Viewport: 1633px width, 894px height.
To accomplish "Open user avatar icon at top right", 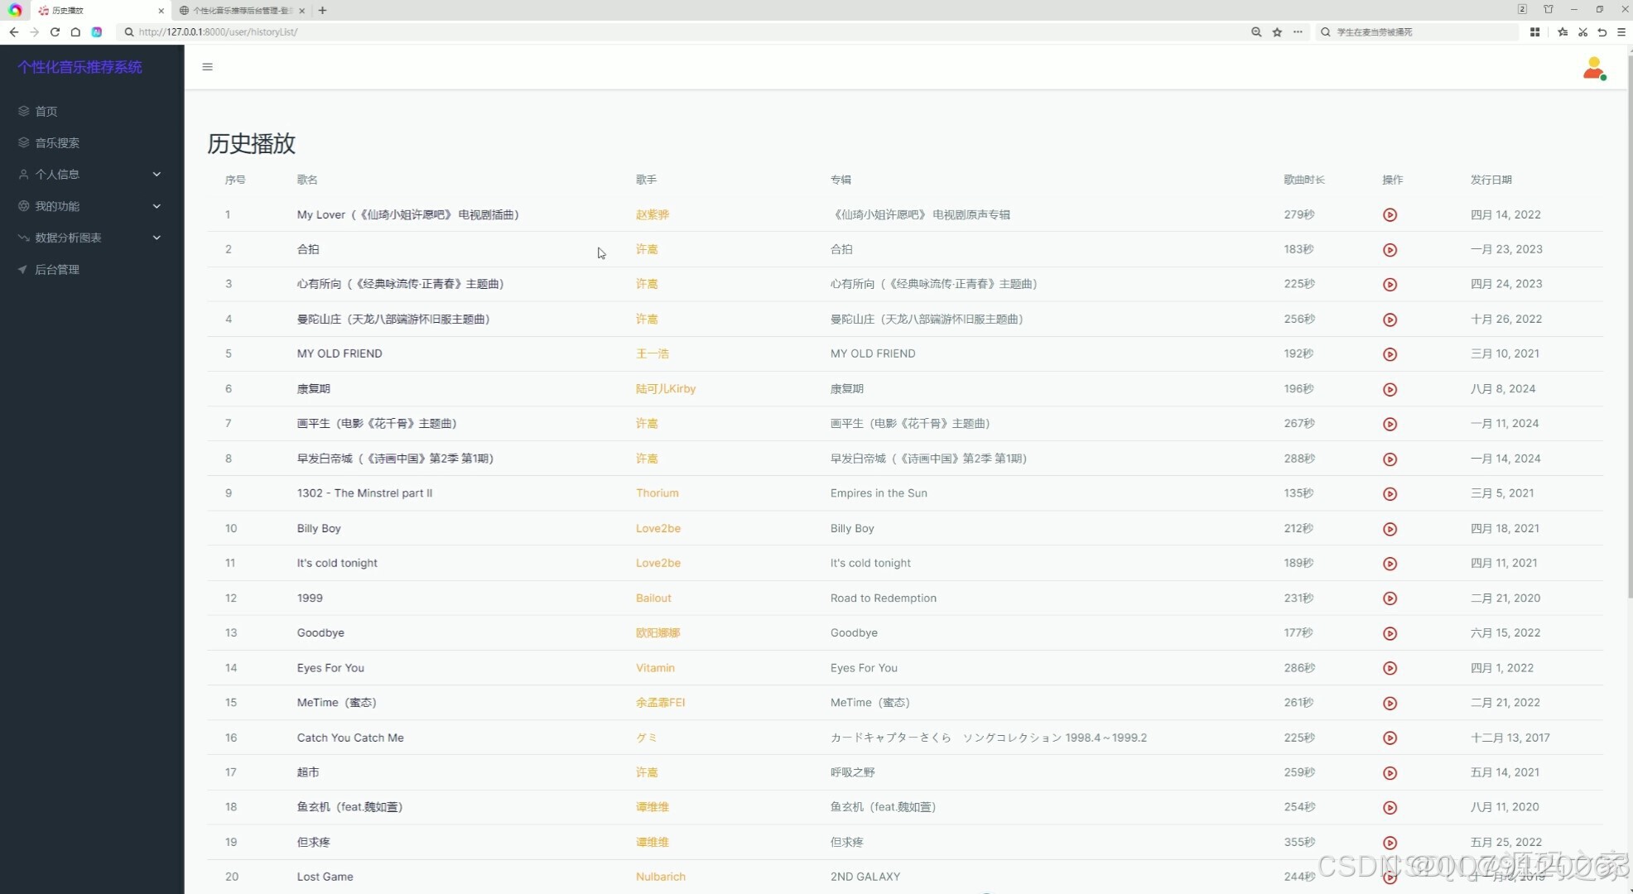I will [1593, 69].
